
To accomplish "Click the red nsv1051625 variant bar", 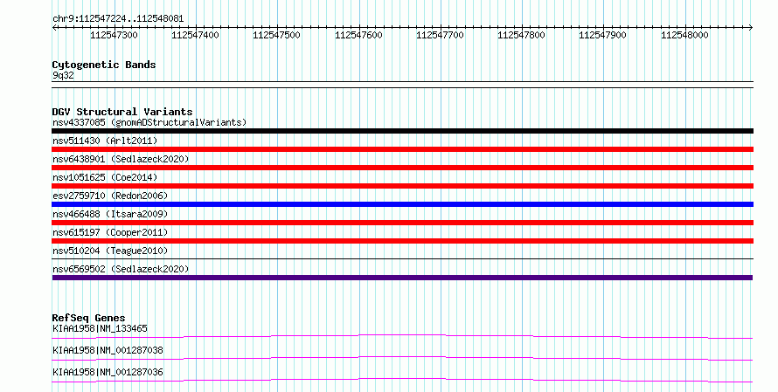I will click(402, 186).
